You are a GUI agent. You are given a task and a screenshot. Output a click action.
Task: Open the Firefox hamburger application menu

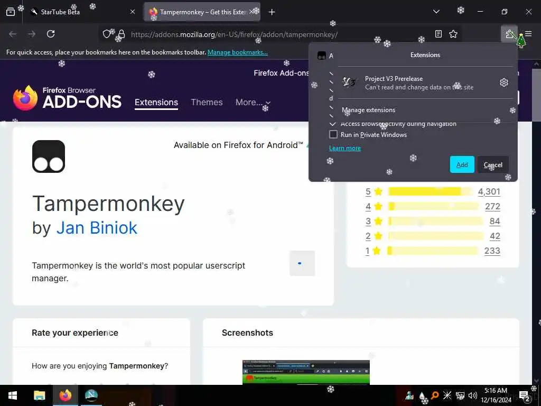tap(528, 34)
